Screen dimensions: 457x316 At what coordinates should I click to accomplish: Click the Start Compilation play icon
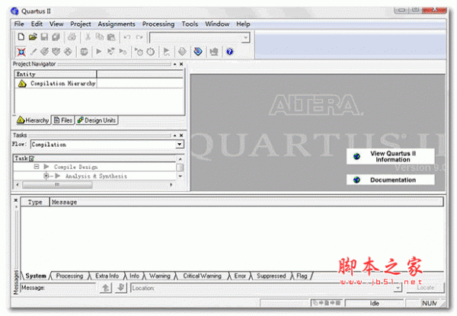tap(99, 52)
